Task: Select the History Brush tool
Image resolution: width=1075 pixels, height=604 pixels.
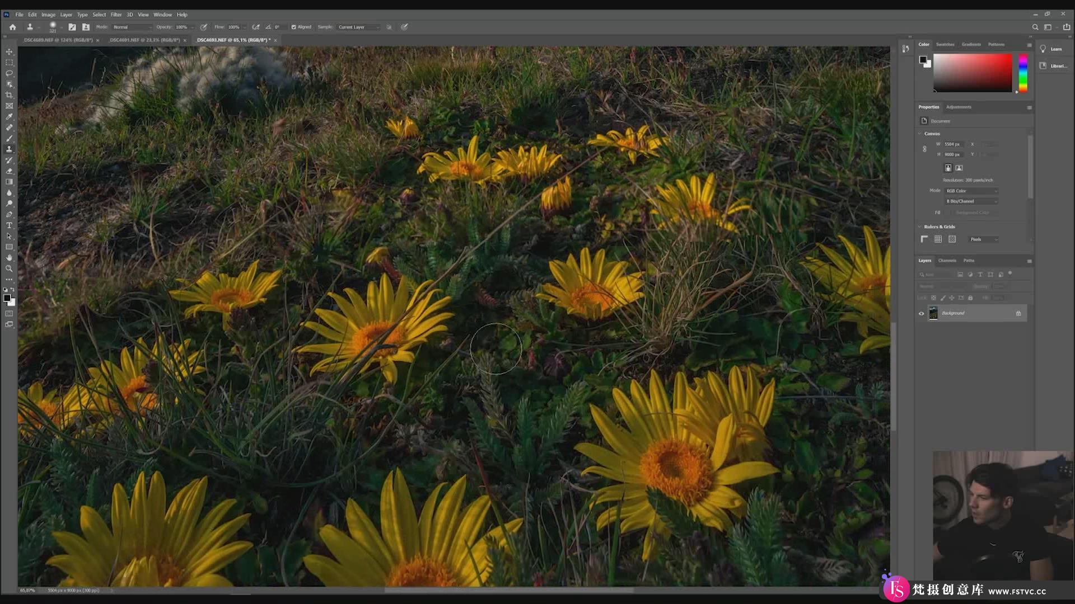Action: 9,161
